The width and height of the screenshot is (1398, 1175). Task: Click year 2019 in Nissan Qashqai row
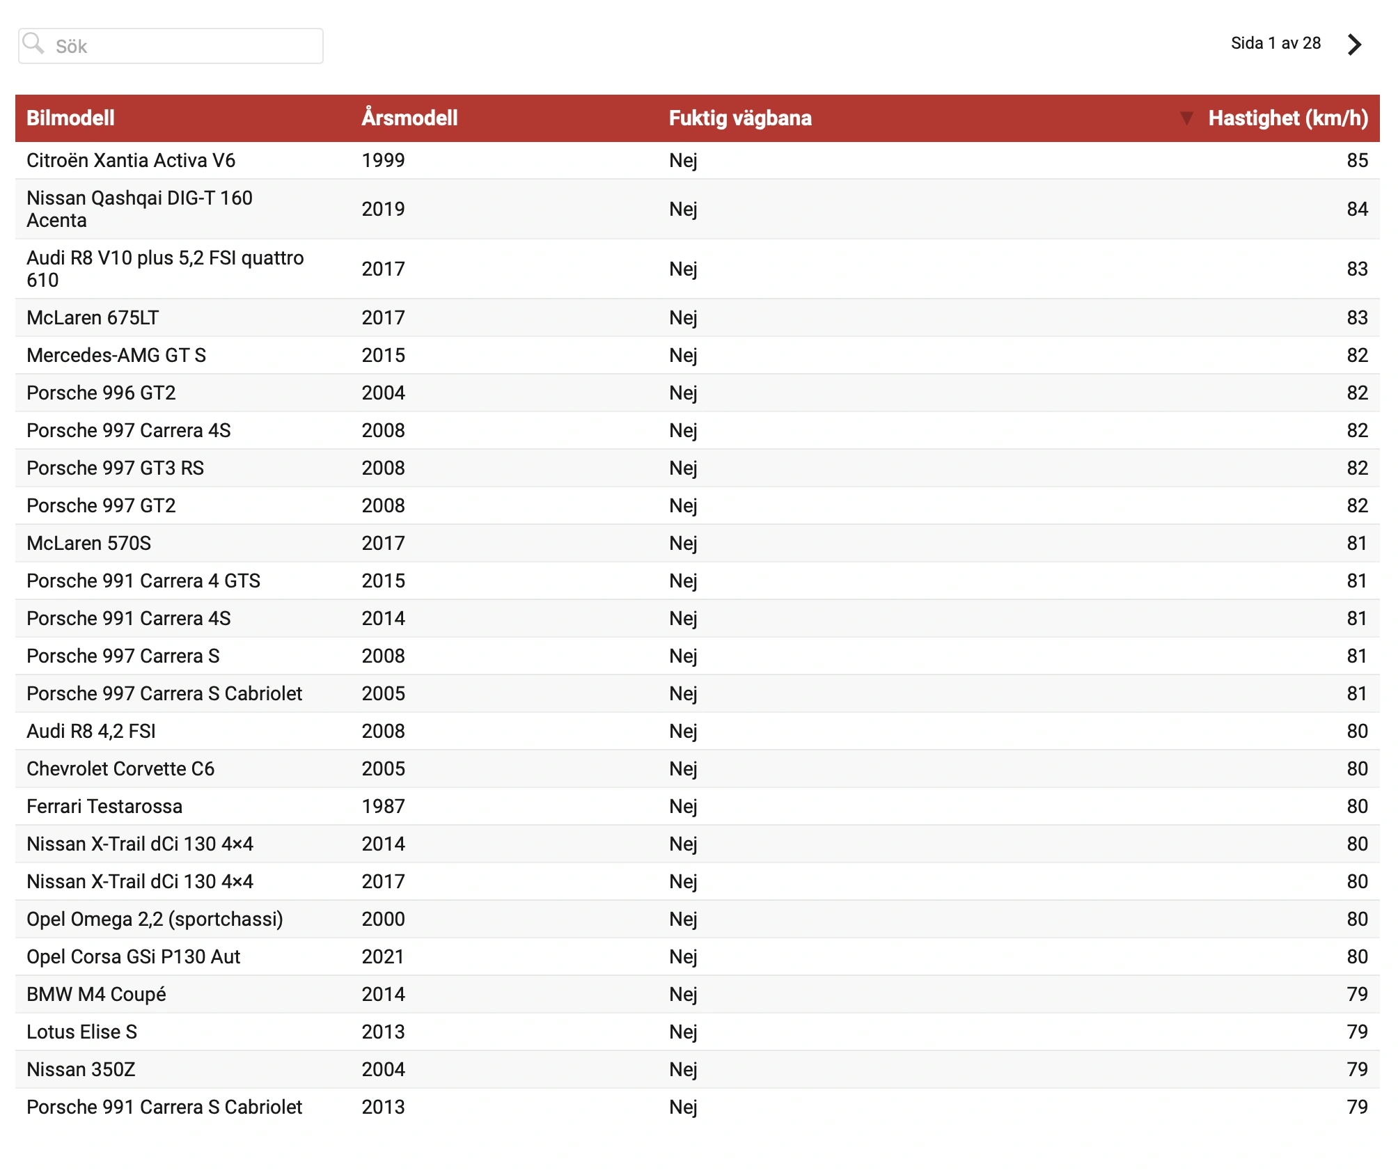[383, 210]
